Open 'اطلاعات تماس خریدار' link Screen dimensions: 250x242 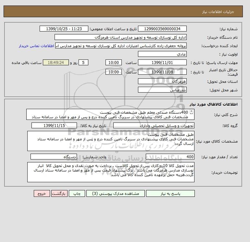coord(36,46)
